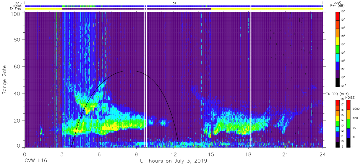This screenshot has width=363, height=167.
Task: Pick the black bottom segment of Lag0 Pwr colorbar
Action: tap(338, 82)
